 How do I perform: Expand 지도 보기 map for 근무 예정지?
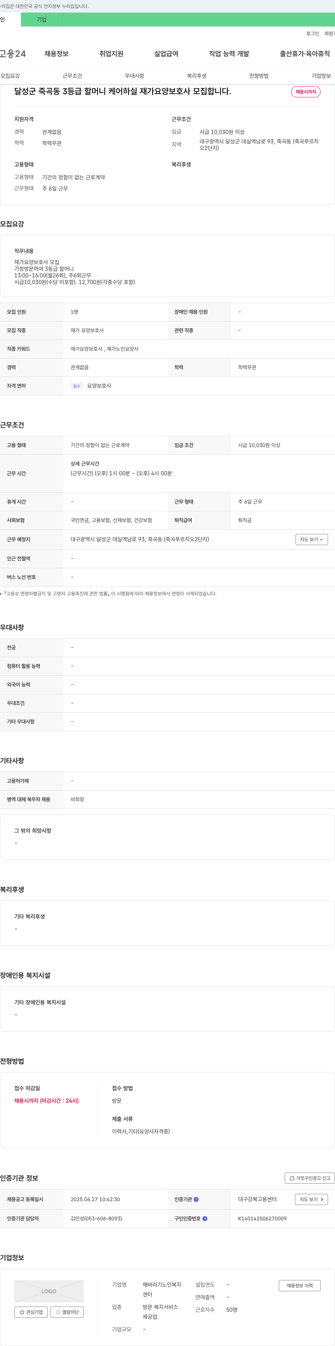pos(312,539)
